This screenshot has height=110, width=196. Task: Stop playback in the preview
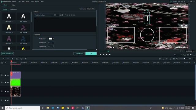pos(110,55)
